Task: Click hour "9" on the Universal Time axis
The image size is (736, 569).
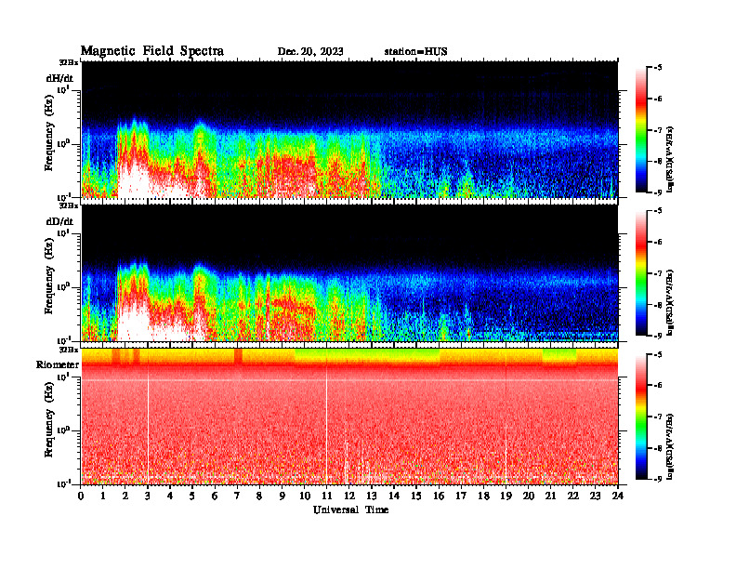Action: point(283,496)
